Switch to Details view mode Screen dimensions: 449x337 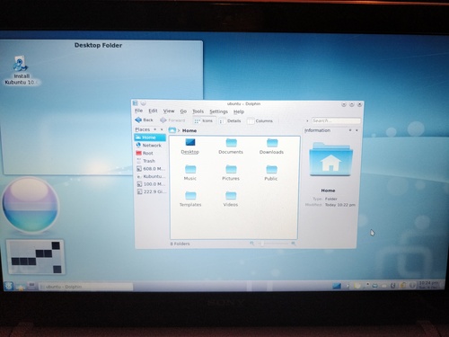[230, 121]
